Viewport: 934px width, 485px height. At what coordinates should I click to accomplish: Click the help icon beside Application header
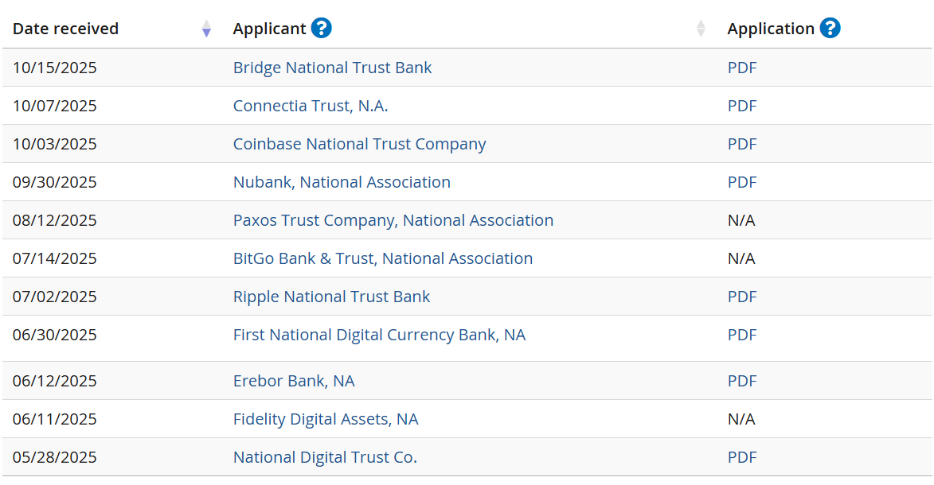(830, 29)
